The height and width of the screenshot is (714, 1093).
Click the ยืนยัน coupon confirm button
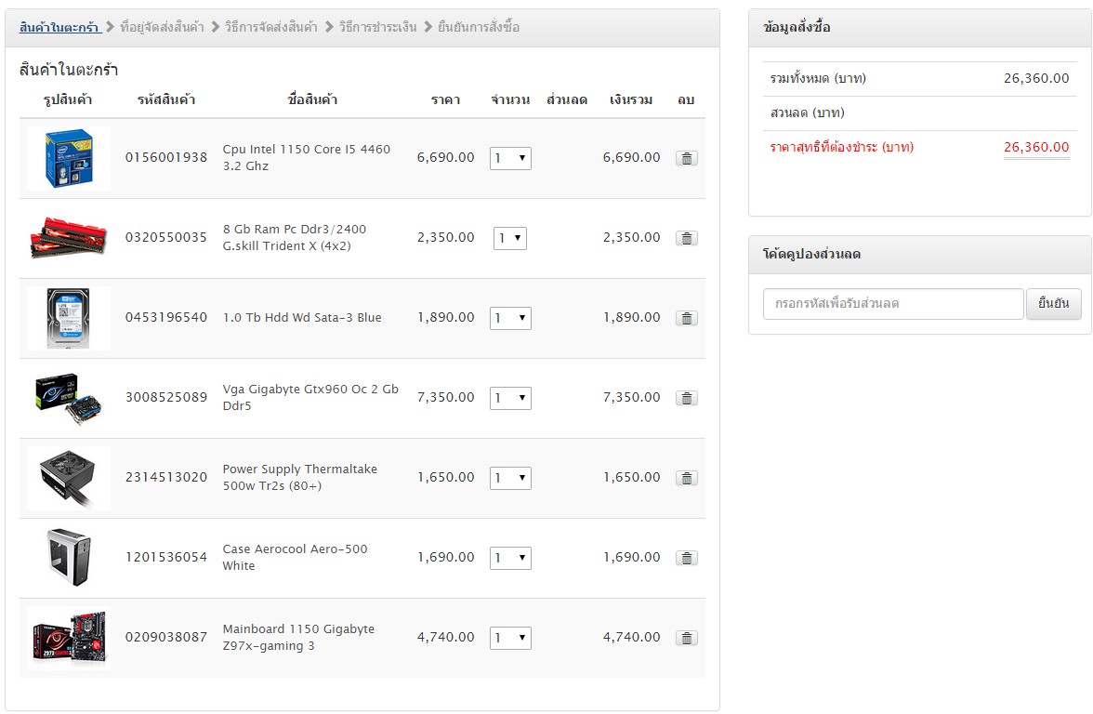tap(1053, 303)
